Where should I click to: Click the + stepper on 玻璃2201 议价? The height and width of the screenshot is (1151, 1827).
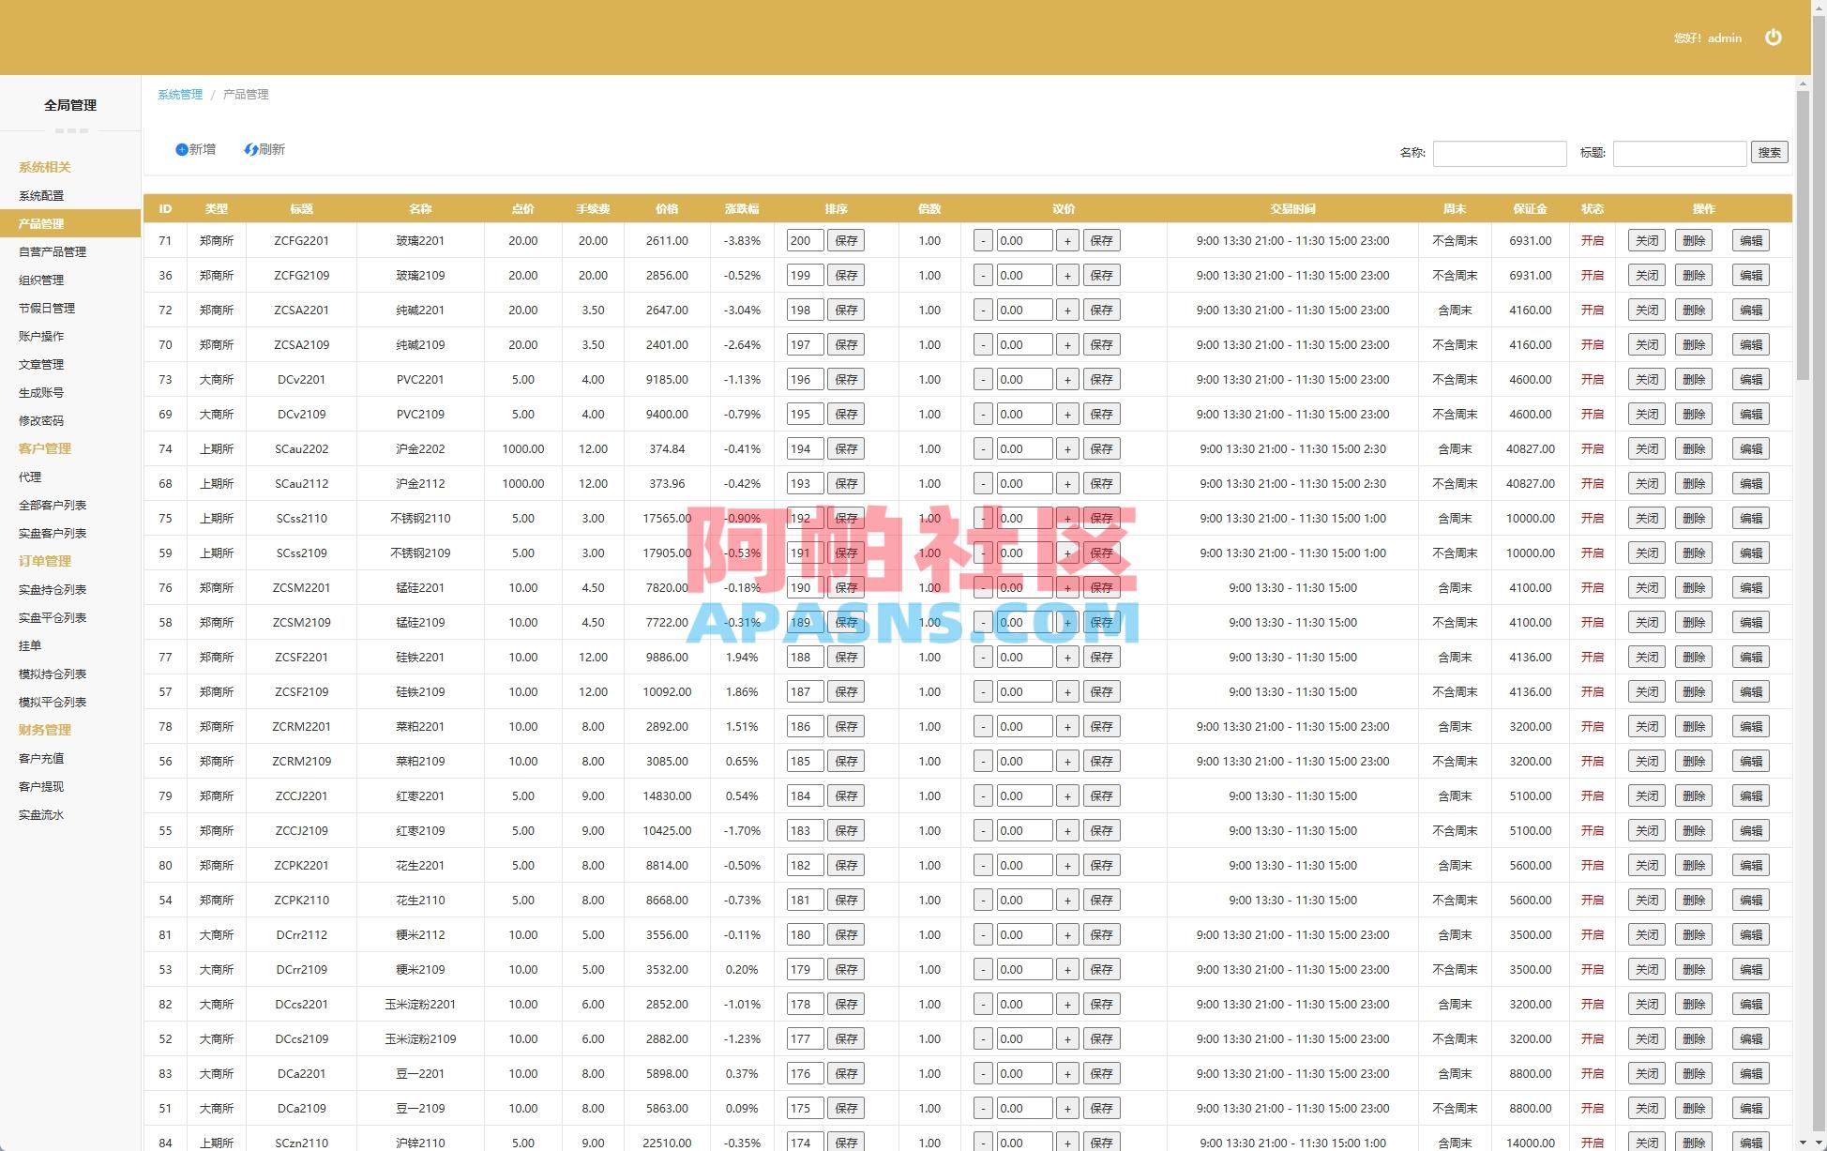[x=1068, y=240]
